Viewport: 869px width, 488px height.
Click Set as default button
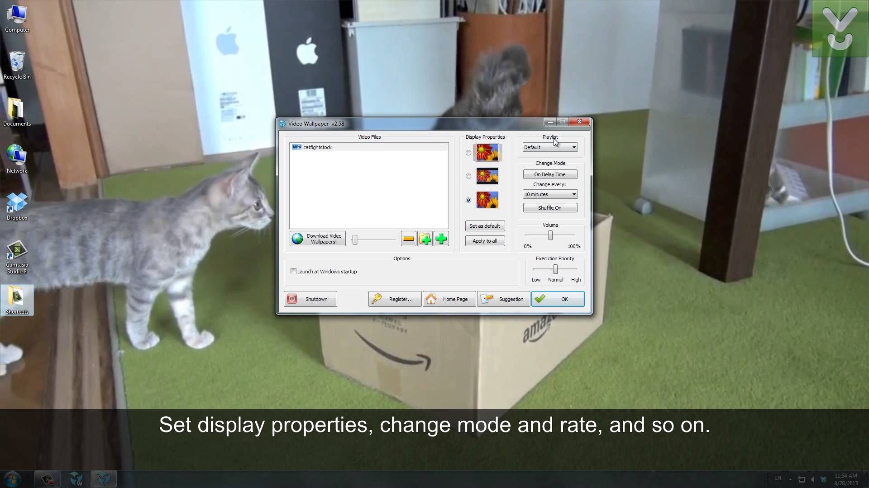[x=485, y=226]
